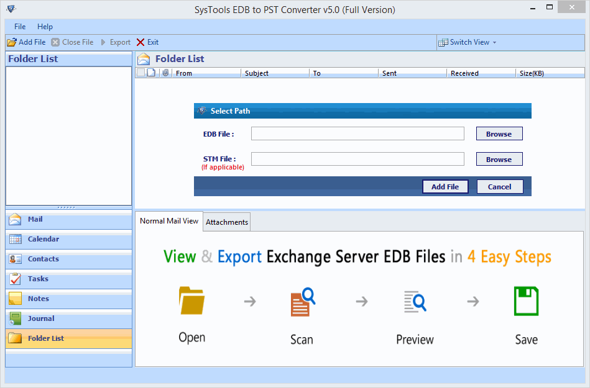590x388 pixels.
Task: Click the Export arrow icon in toolbar
Action: click(103, 42)
